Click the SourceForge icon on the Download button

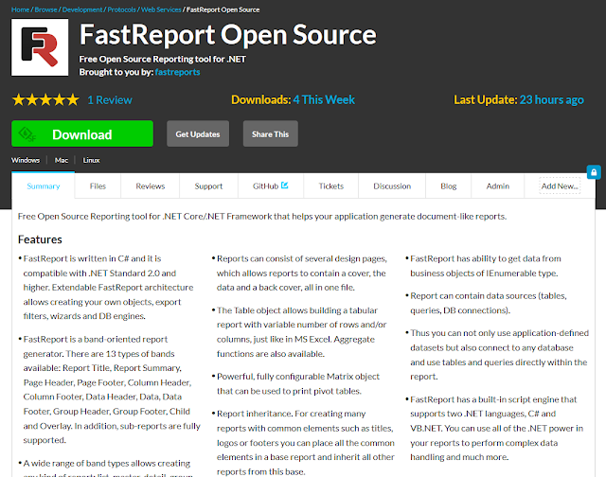(x=27, y=134)
